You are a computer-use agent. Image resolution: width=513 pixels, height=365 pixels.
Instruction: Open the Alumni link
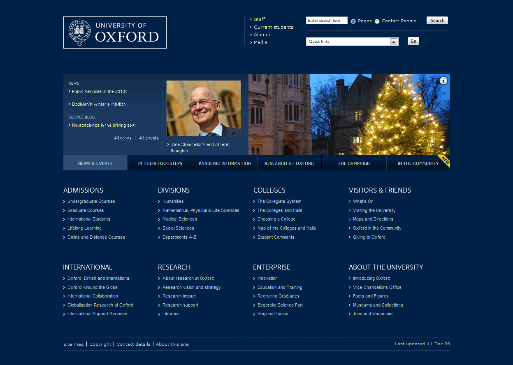coord(262,35)
